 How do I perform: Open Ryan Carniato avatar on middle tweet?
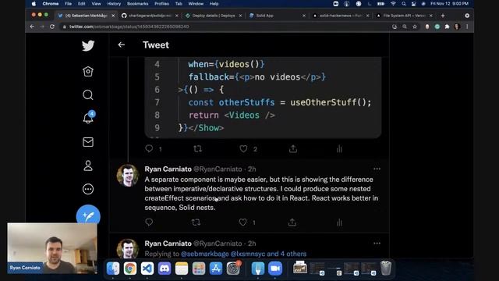pos(128,176)
